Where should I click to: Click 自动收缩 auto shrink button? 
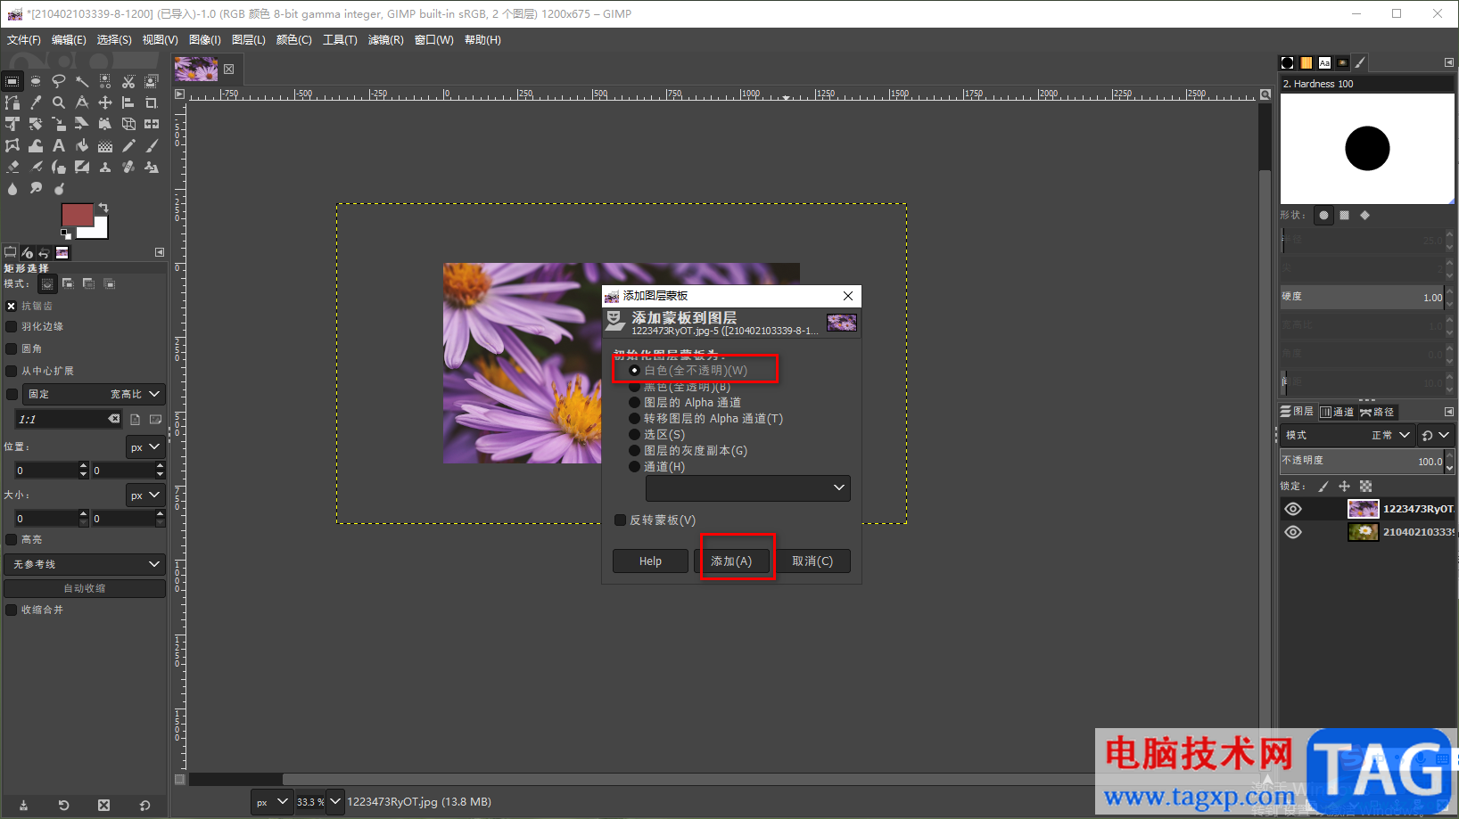[85, 588]
